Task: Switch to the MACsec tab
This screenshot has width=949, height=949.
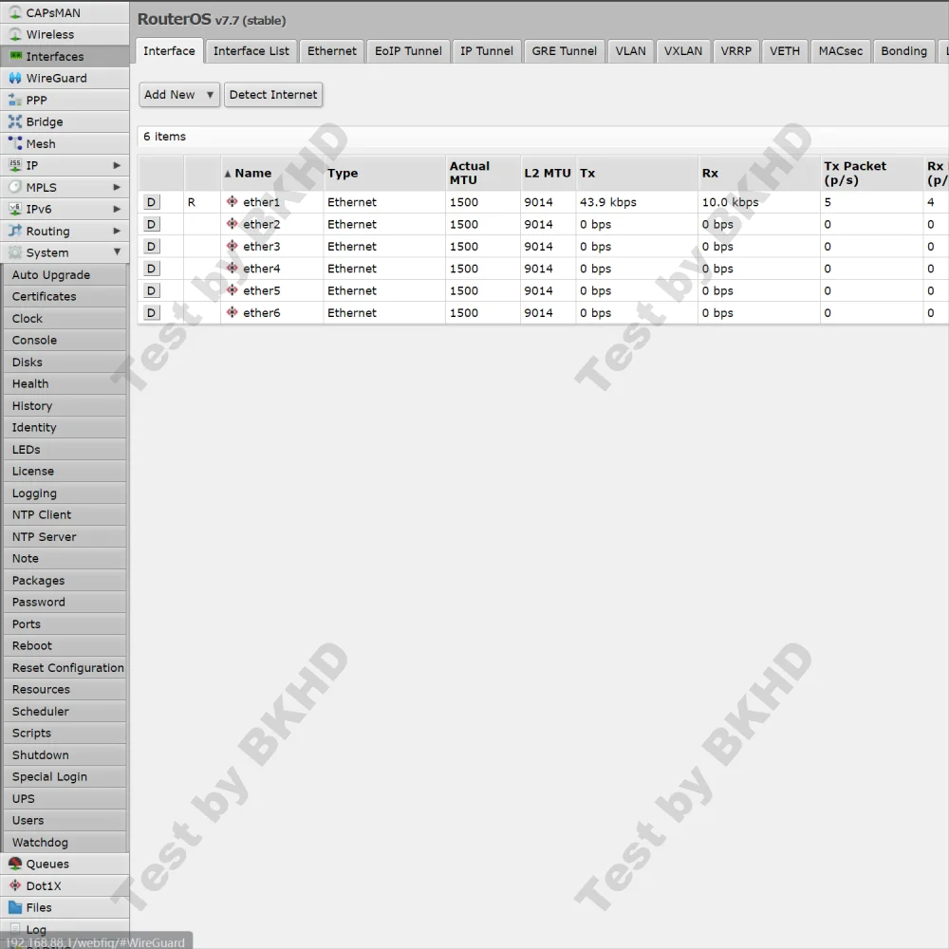Action: [841, 51]
